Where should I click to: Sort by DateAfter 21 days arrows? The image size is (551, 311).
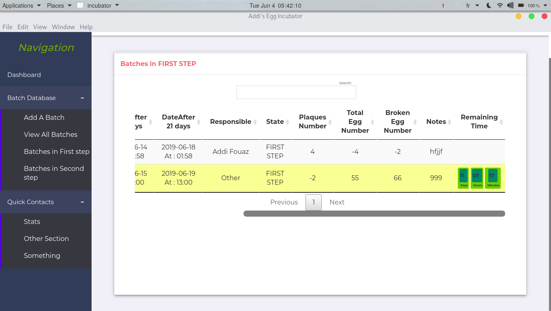[x=199, y=122]
